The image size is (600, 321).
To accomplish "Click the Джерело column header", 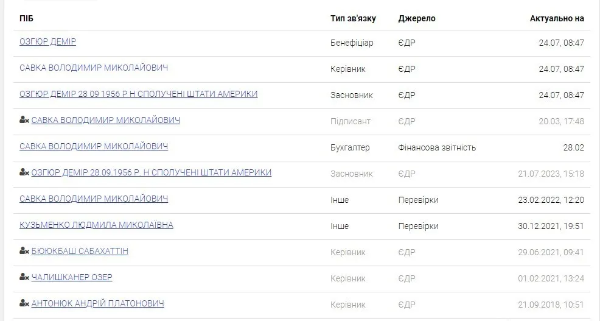I will point(417,18).
